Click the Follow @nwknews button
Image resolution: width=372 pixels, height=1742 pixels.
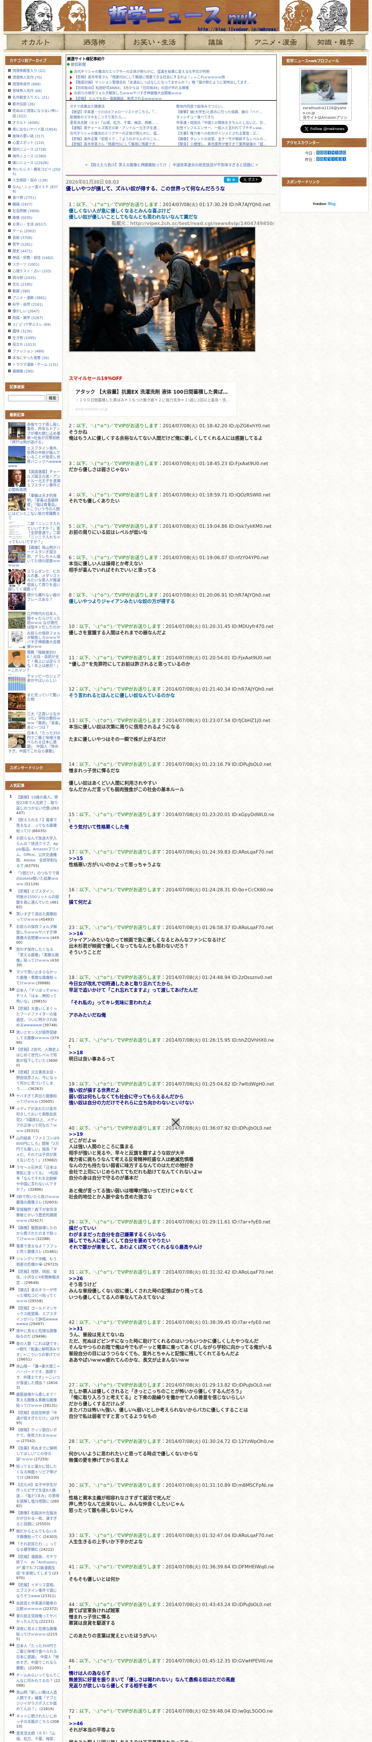tap(324, 129)
